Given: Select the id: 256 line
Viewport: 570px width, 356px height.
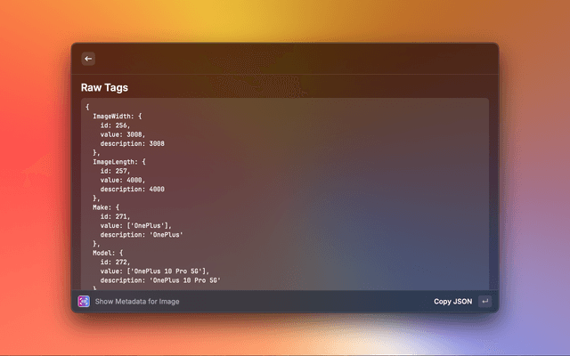Looking at the screenshot, I should tap(115, 125).
